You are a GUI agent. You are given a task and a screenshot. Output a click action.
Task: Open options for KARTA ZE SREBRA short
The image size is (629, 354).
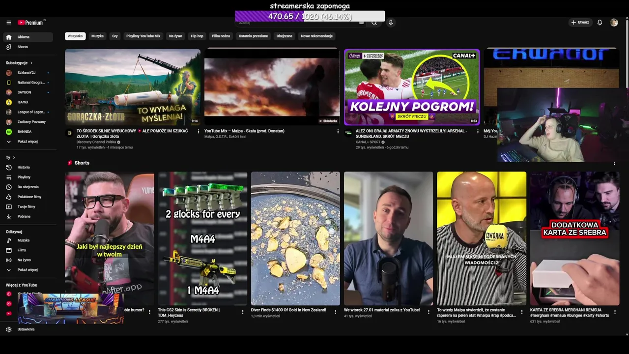click(x=615, y=311)
